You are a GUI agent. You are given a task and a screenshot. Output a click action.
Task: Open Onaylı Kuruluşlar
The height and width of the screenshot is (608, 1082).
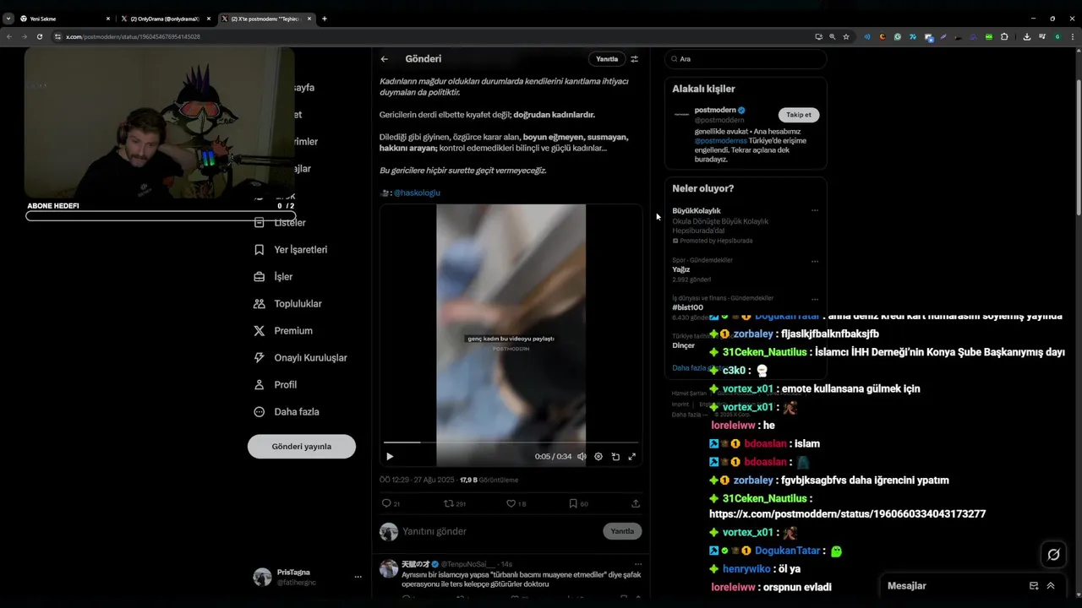tap(300, 358)
